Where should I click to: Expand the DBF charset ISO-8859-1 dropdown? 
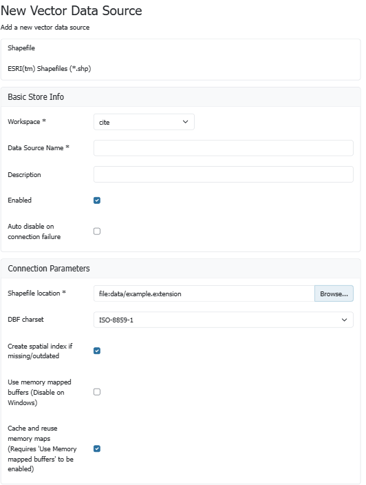224,320
